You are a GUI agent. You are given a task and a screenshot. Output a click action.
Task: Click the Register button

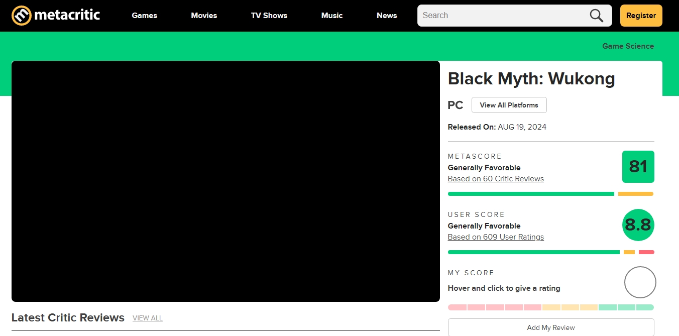pos(641,16)
